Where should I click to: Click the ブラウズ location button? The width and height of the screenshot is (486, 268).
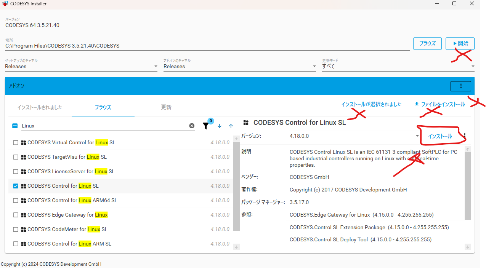[427, 43]
